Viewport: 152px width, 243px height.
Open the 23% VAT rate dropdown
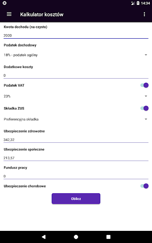click(76, 96)
